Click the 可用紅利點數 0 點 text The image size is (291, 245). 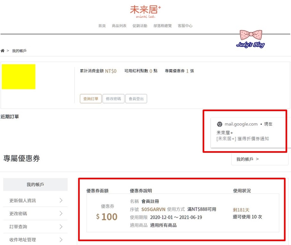point(141,71)
